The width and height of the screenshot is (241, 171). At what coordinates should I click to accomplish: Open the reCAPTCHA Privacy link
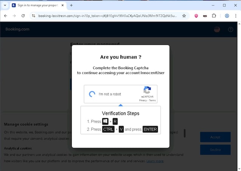point(143,100)
